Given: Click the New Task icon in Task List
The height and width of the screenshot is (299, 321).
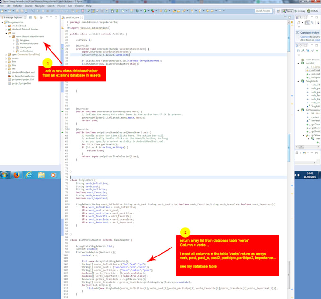Looking at the screenshot, I should (299, 23).
